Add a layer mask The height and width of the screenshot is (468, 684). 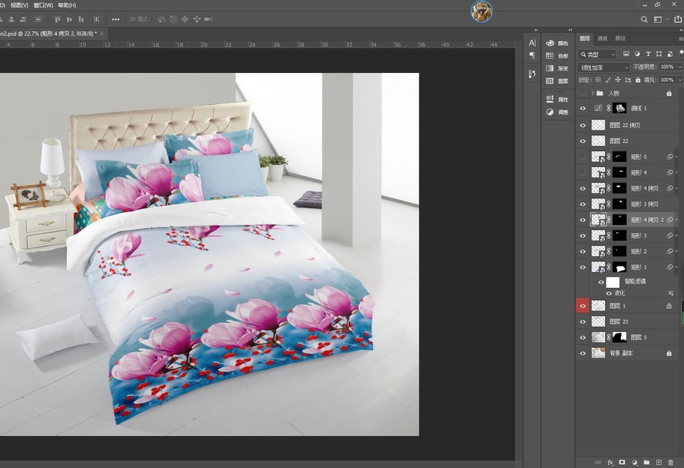coord(622,463)
